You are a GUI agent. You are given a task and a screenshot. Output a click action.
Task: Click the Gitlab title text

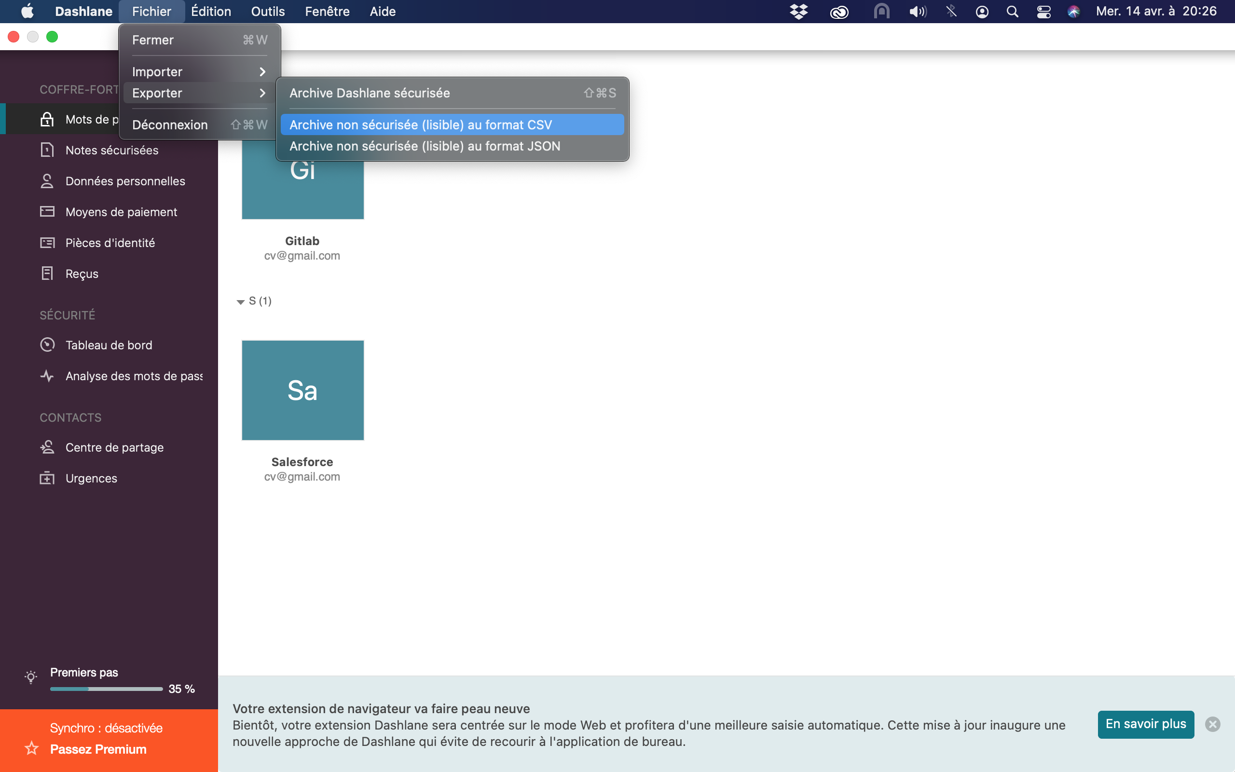[302, 240]
